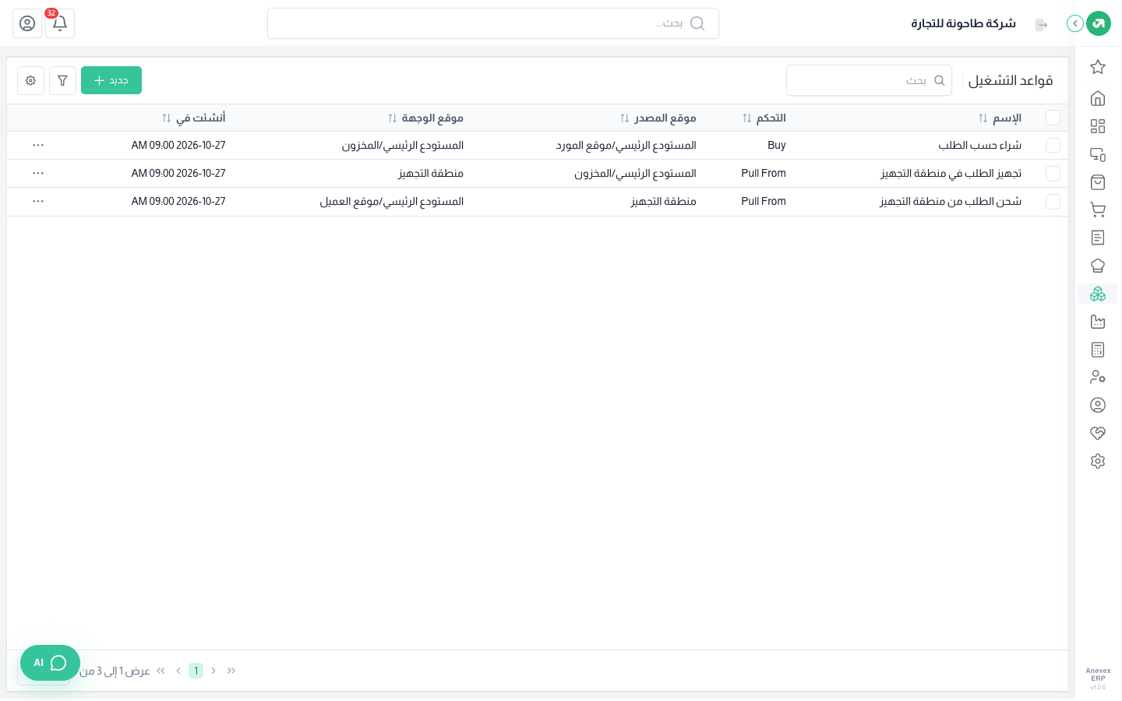Viewport: 1122px width, 701px height.
Task: Jump to the last page with the double-chevron beside عرض
Action: coord(161,671)
